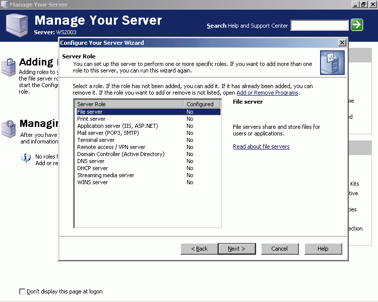Close the Configure Your Server Wizard
This screenshot has height=302, width=378.
click(342, 43)
